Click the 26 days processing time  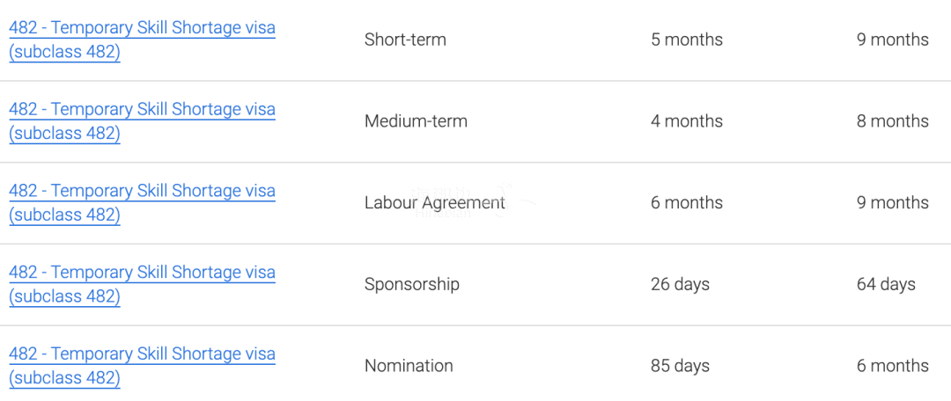(680, 284)
